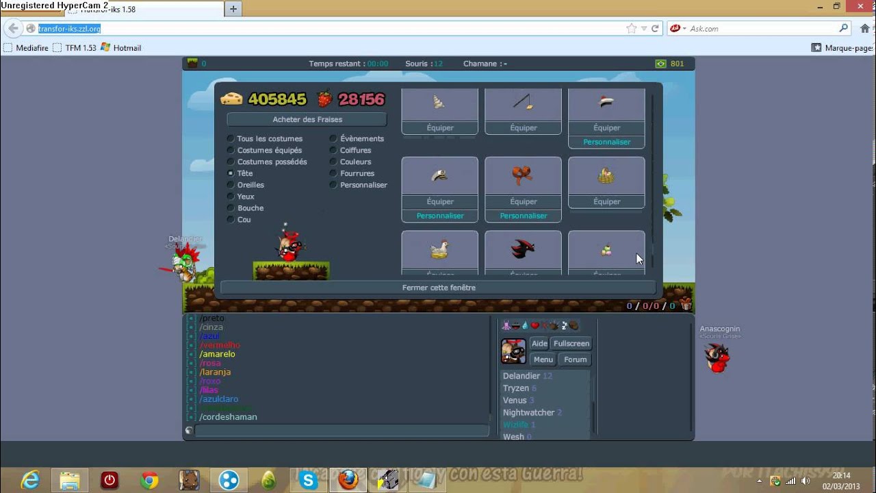The height and width of the screenshot is (493, 876).
Task: Close the shop with 'Fermer cette fenêtre'
Action: (438, 288)
